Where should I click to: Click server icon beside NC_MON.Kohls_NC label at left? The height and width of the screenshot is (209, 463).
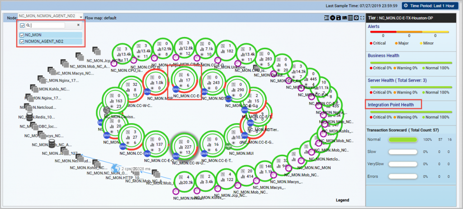tap(34, 88)
